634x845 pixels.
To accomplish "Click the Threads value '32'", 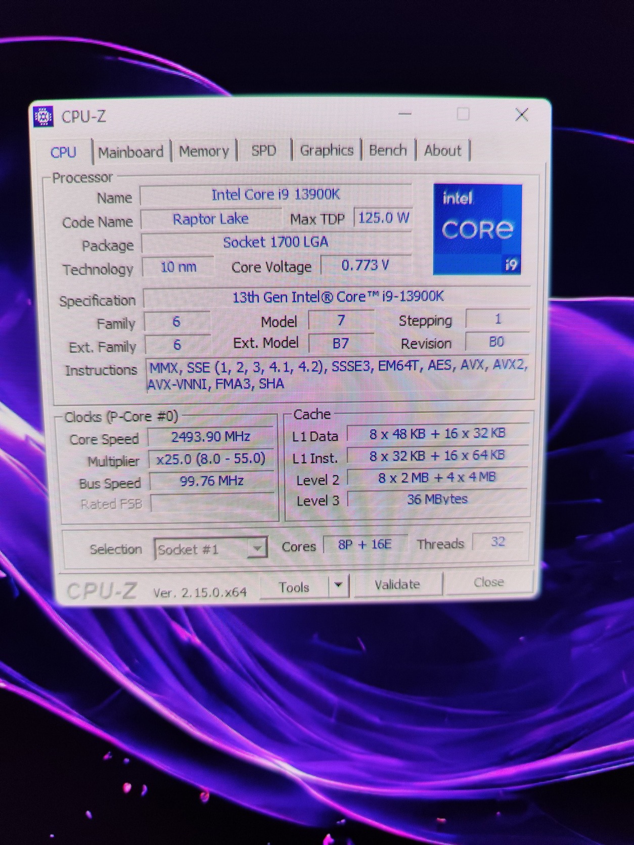I will (x=498, y=542).
